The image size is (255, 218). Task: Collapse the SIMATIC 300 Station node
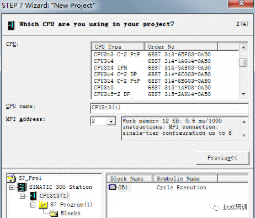12,187
